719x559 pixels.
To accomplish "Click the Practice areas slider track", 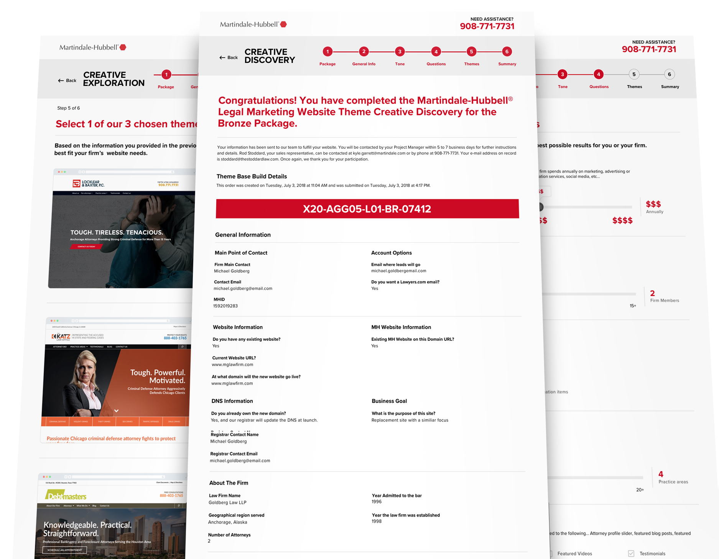I will (x=595, y=478).
